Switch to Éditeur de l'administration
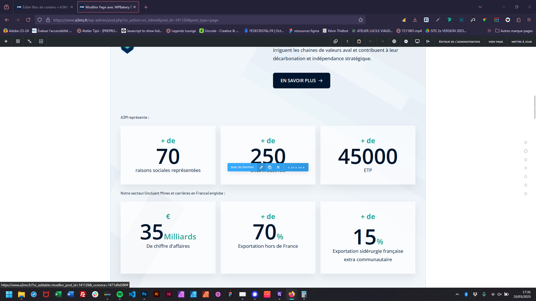The width and height of the screenshot is (536, 301). point(459,42)
